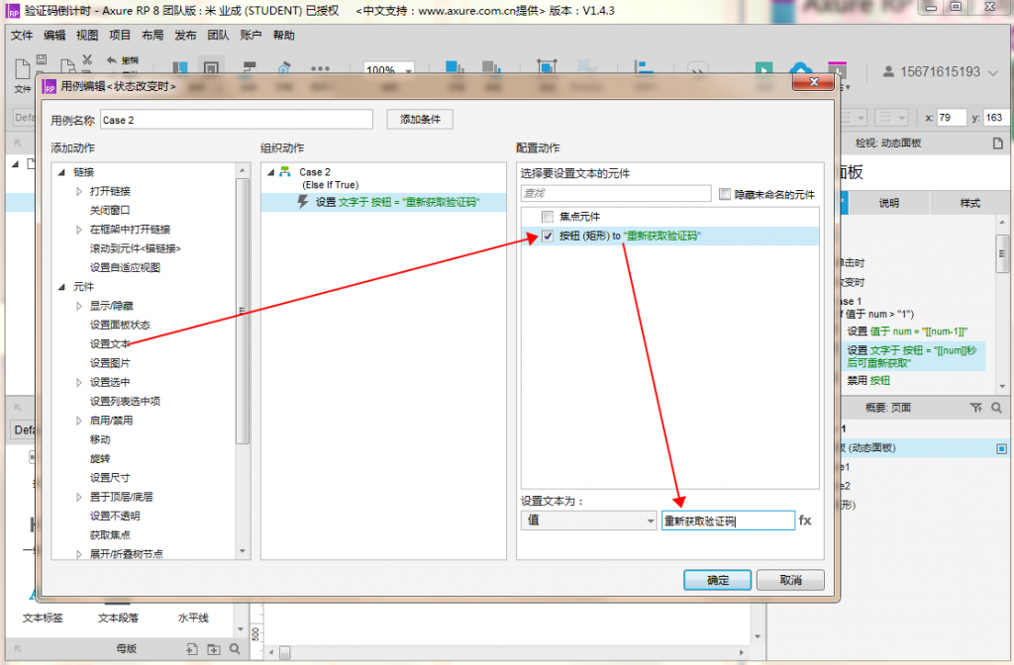Click the Case 2 flow icon
Screen dimensions: 1014x665
(x=285, y=172)
